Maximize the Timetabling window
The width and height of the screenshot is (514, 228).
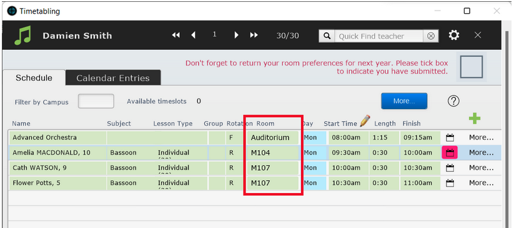point(467,11)
